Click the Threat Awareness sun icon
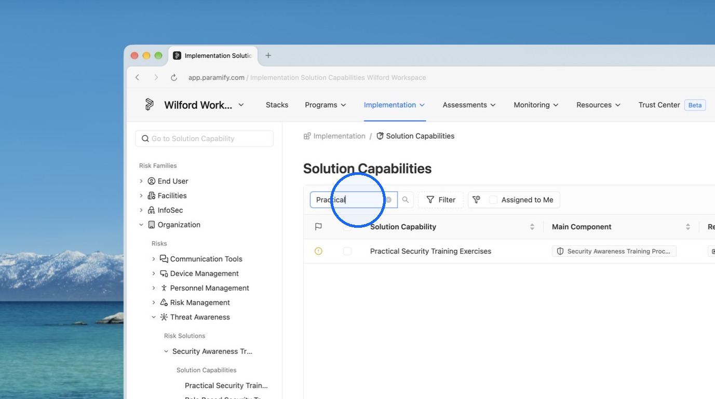 point(164,317)
